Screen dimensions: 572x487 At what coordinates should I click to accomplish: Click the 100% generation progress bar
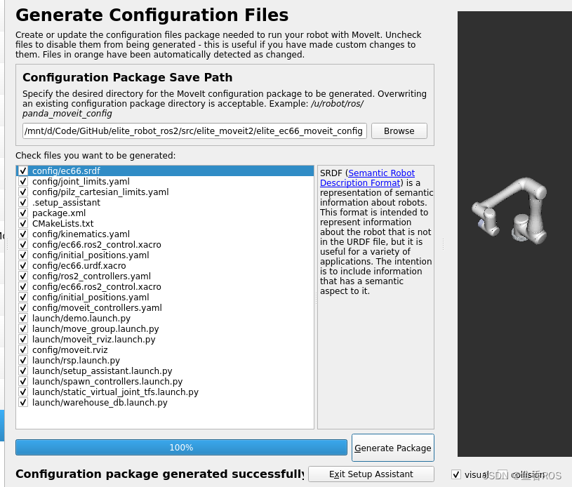tap(181, 447)
